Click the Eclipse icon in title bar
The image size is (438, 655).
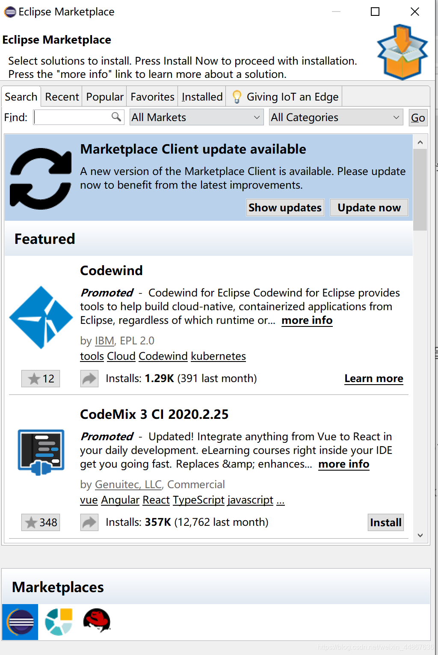click(x=10, y=12)
